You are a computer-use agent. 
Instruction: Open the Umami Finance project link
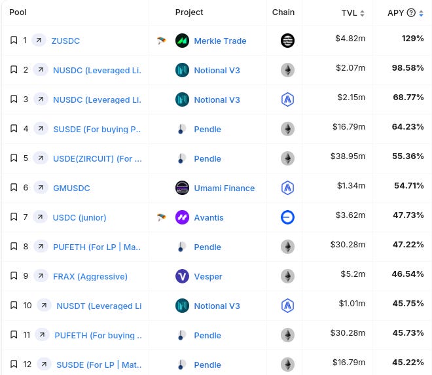click(225, 188)
